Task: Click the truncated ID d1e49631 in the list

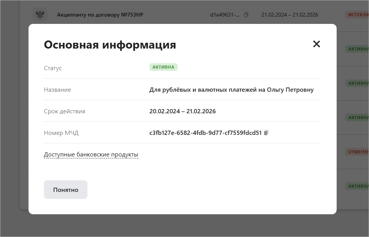Action: [x=225, y=15]
